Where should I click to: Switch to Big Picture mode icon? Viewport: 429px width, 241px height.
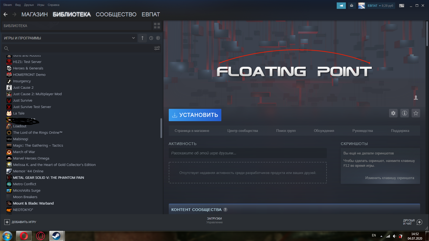tap(401, 6)
